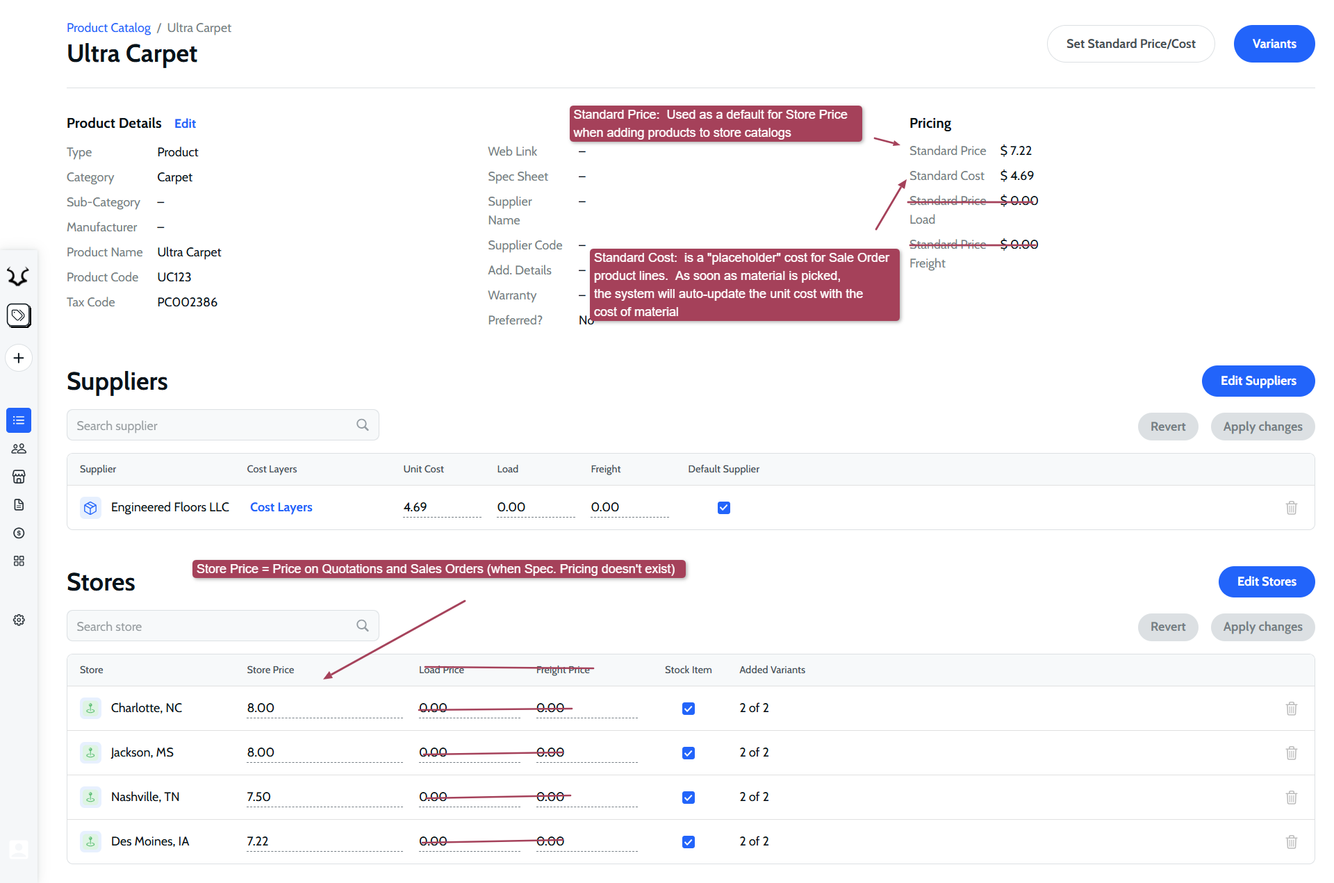
Task: Click the Variants button
Action: [x=1274, y=44]
